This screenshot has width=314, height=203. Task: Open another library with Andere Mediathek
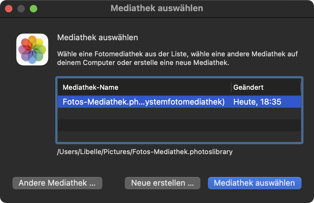click(x=57, y=183)
